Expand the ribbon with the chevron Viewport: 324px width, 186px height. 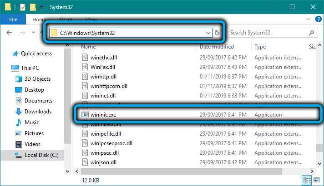pyautogui.click(x=308, y=19)
